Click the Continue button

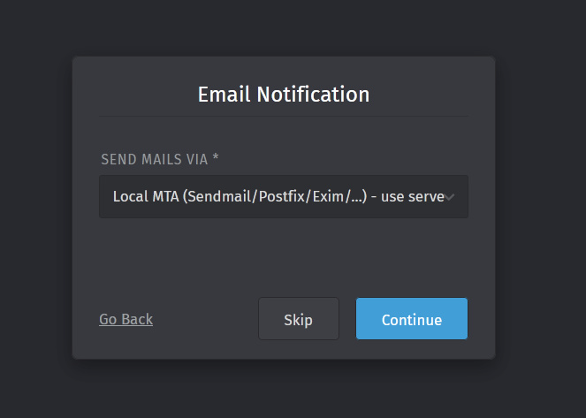tap(411, 319)
